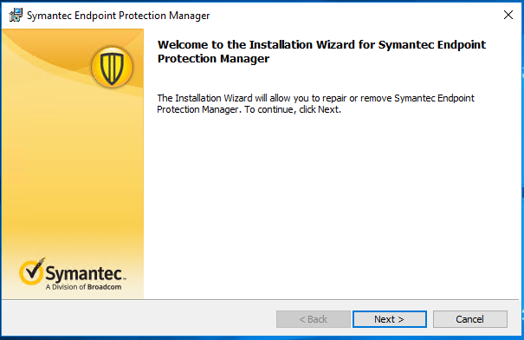Click the window title bar text

[x=119, y=16]
